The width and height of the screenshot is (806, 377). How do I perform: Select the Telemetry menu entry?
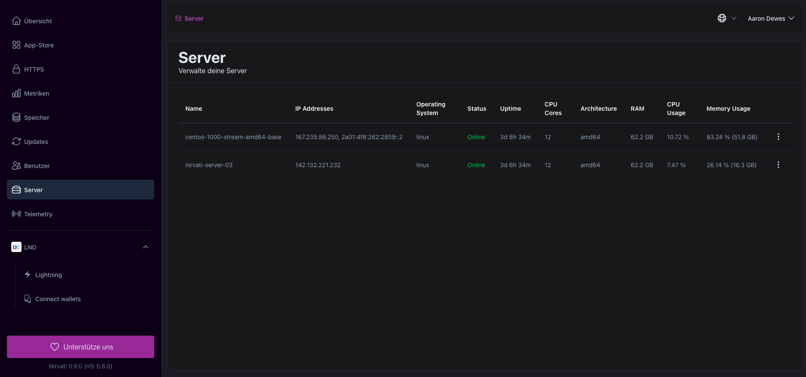[x=81, y=214]
